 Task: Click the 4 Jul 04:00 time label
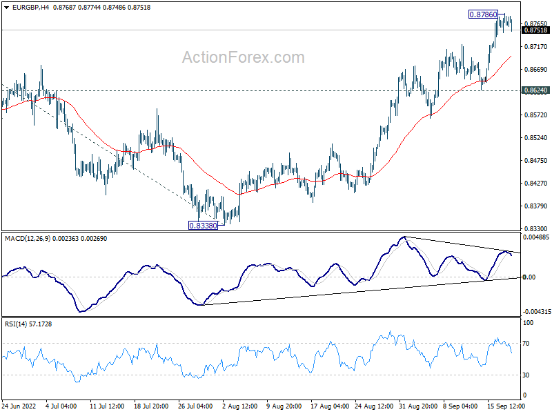(61, 406)
